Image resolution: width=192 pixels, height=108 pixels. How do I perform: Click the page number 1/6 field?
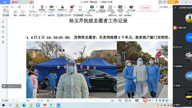[x=28, y=100]
